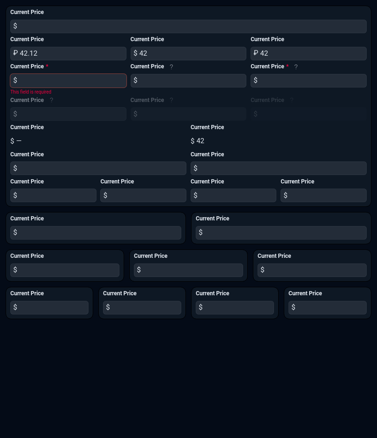Focus the price field showing ₽ 42.12
The image size is (377, 438).
pos(68,53)
